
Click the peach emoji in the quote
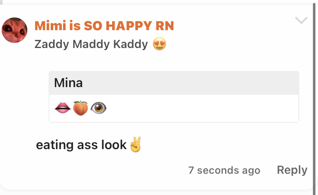click(81, 108)
